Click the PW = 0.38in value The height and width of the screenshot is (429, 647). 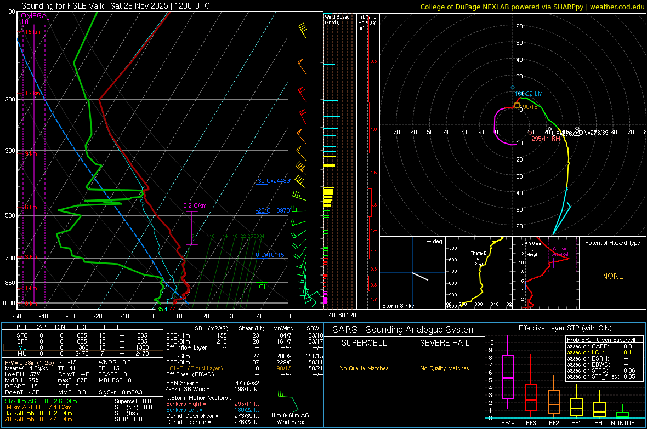pos(29,362)
